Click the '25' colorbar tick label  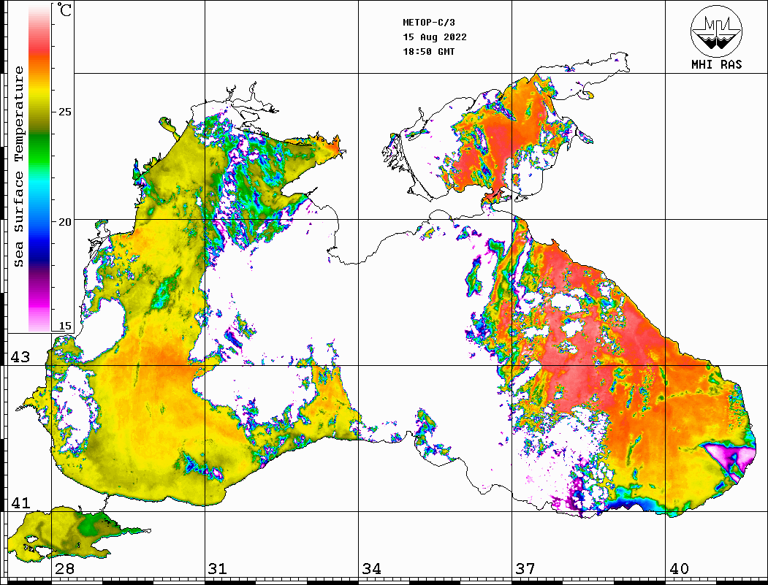point(65,112)
